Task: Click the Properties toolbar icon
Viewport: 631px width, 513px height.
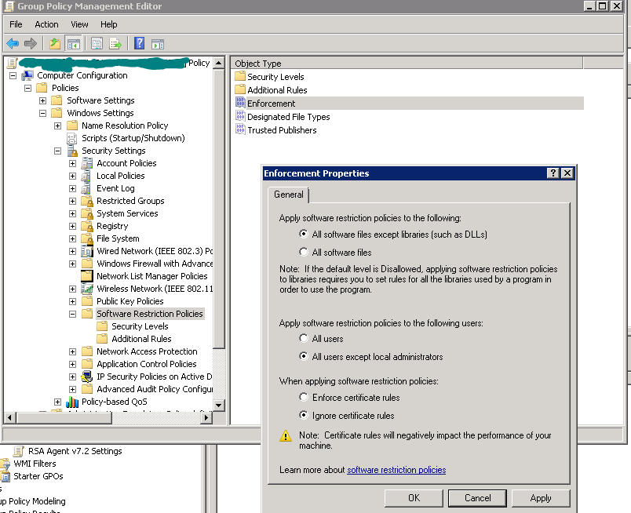Action: [x=97, y=43]
